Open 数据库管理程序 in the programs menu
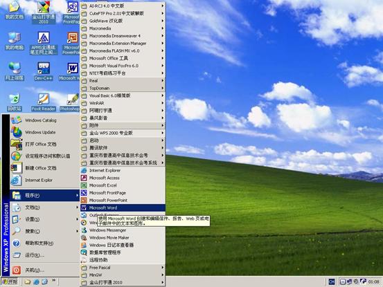The image size is (383, 287). point(123,252)
